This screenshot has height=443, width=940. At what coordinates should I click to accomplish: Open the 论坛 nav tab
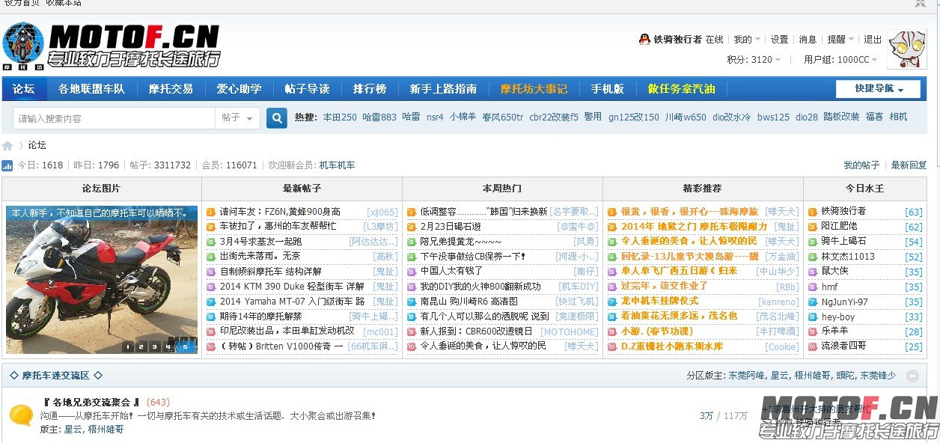pos(23,89)
